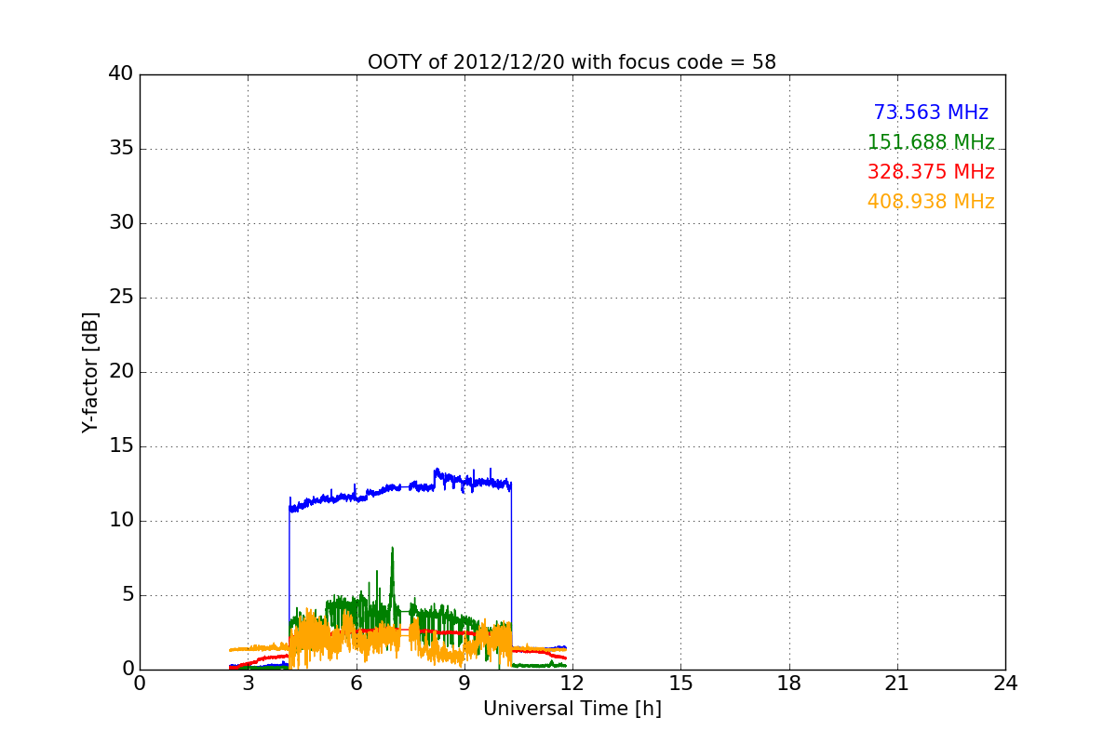Select the green 151.688 MHz legend label

[x=931, y=142]
